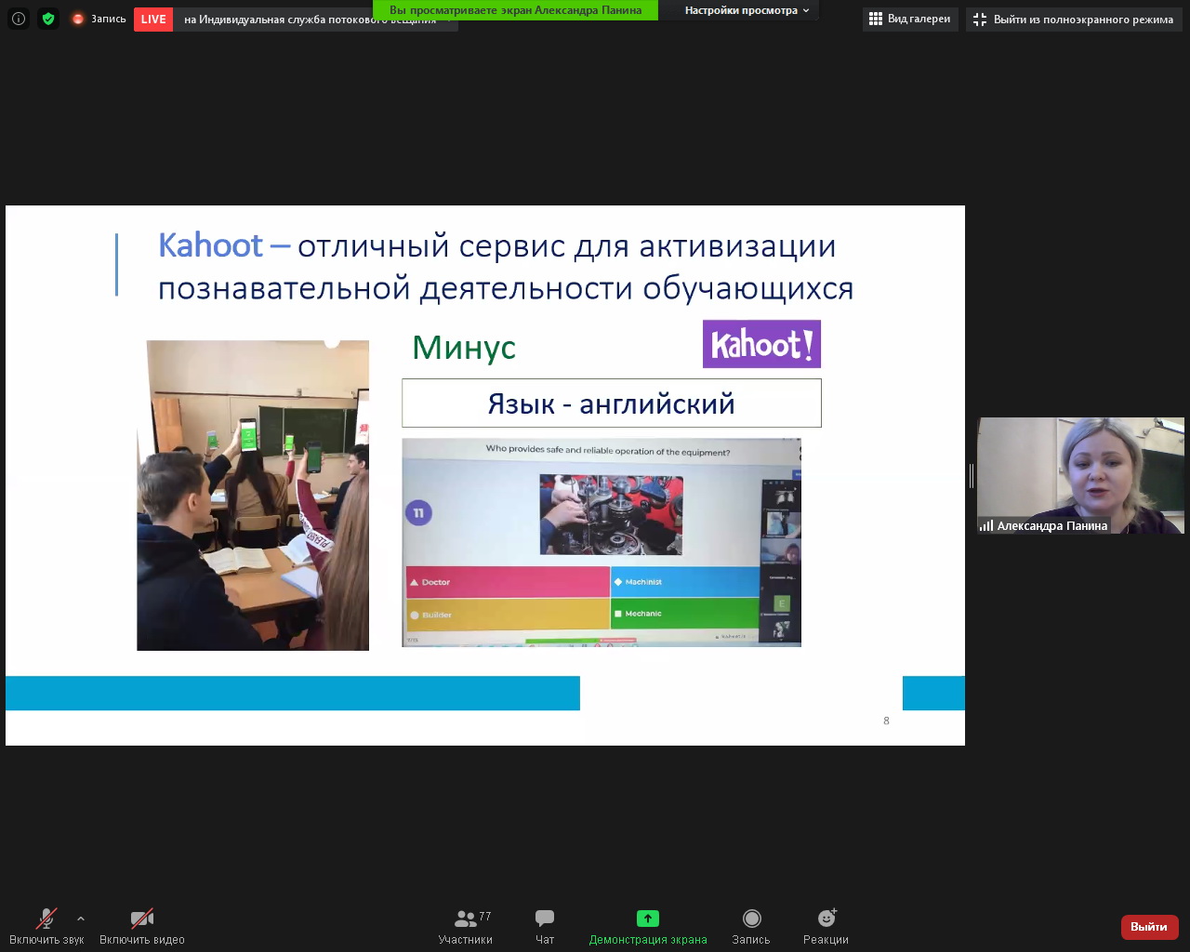Click the Doctor answer tile

[x=508, y=582]
